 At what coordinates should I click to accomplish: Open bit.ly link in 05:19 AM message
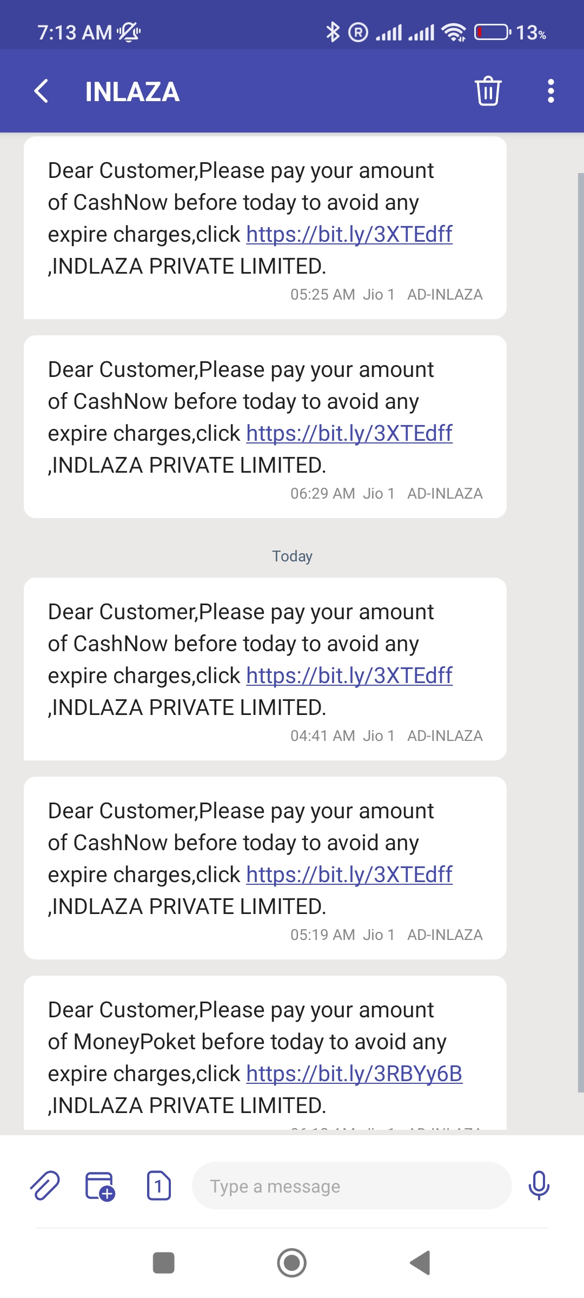tap(349, 875)
